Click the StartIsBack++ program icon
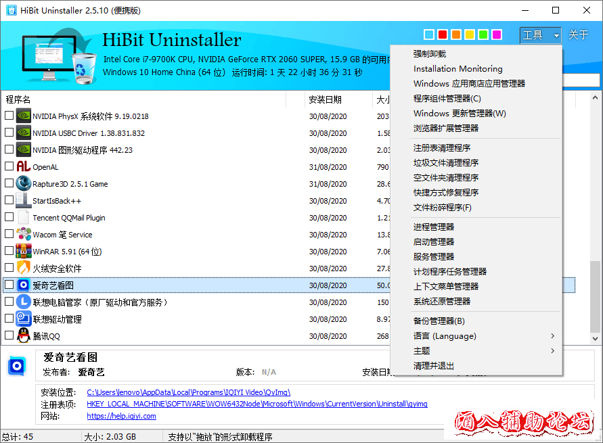Image resolution: width=603 pixels, height=443 pixels. [x=23, y=200]
